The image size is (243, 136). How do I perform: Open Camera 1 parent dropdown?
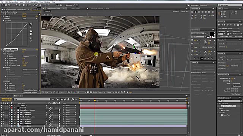tap(71, 106)
